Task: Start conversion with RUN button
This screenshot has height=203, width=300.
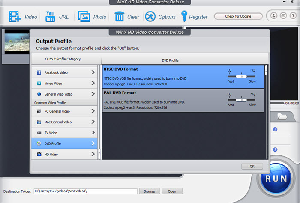Action: (276, 179)
